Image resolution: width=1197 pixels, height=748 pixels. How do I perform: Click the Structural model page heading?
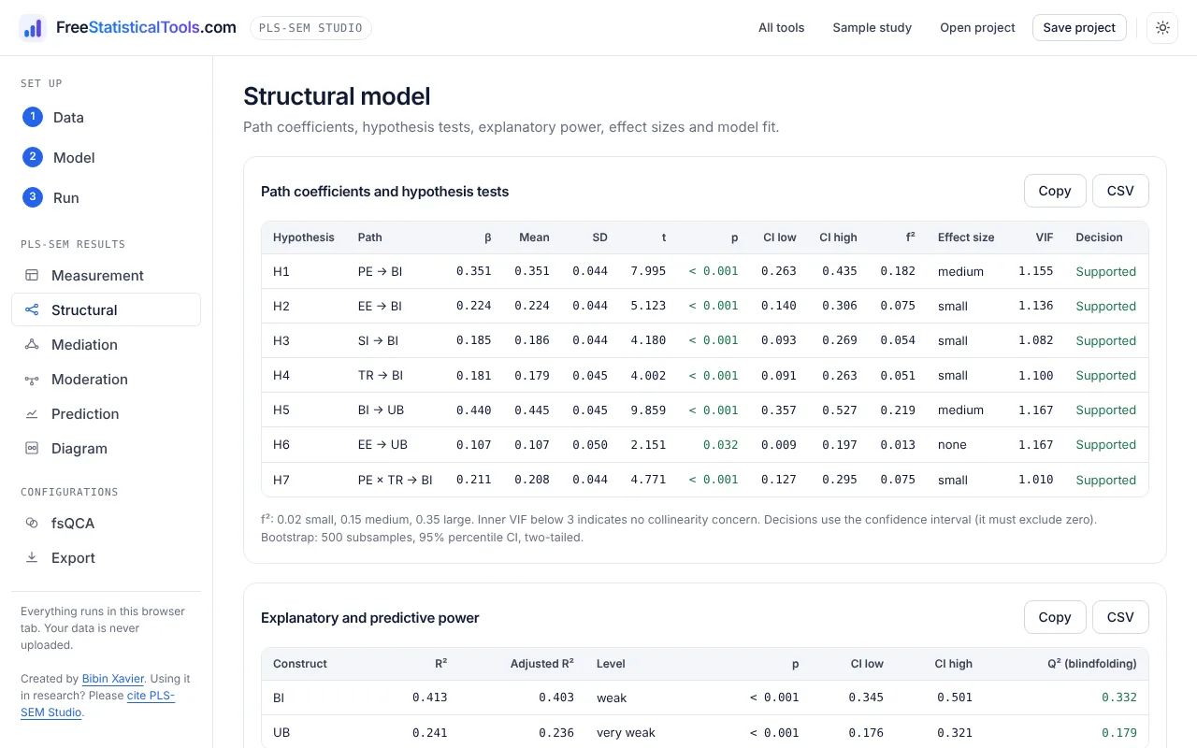coord(337,96)
